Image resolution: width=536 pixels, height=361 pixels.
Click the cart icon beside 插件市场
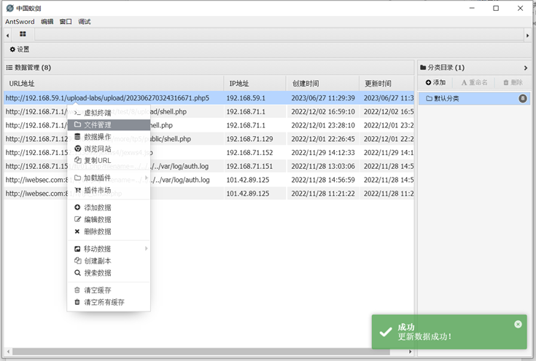click(x=77, y=190)
